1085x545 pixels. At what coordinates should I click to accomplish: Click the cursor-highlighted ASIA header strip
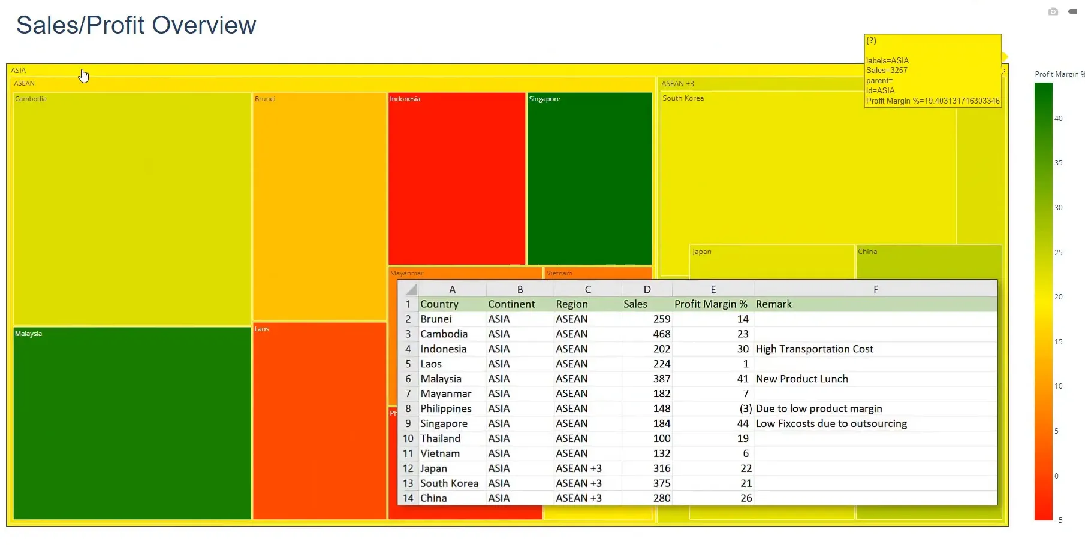[x=240, y=70]
